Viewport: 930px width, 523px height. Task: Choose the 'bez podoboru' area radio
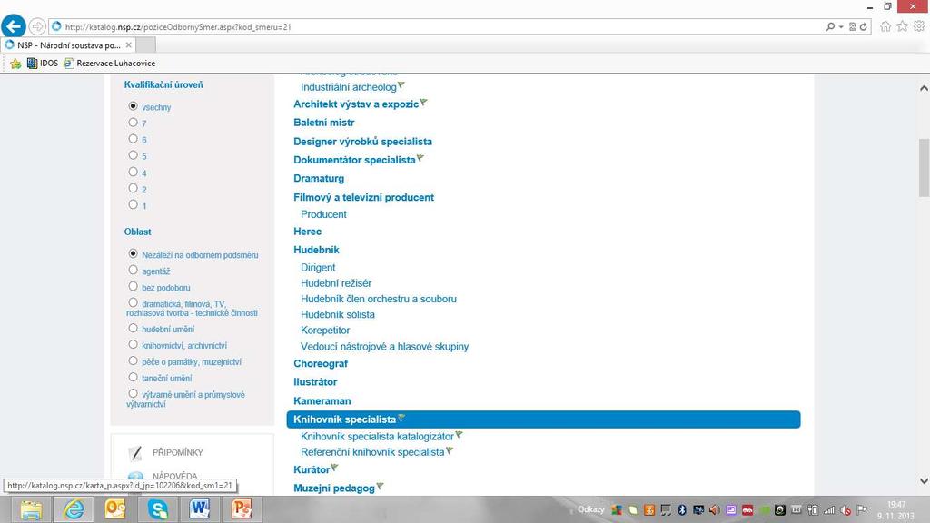[x=133, y=286]
